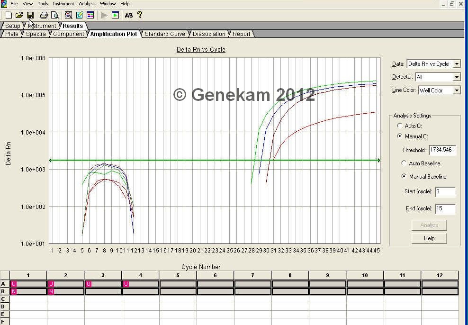This screenshot has height=325, width=468.
Task: Minimize the application window
Action: pos(443,4)
